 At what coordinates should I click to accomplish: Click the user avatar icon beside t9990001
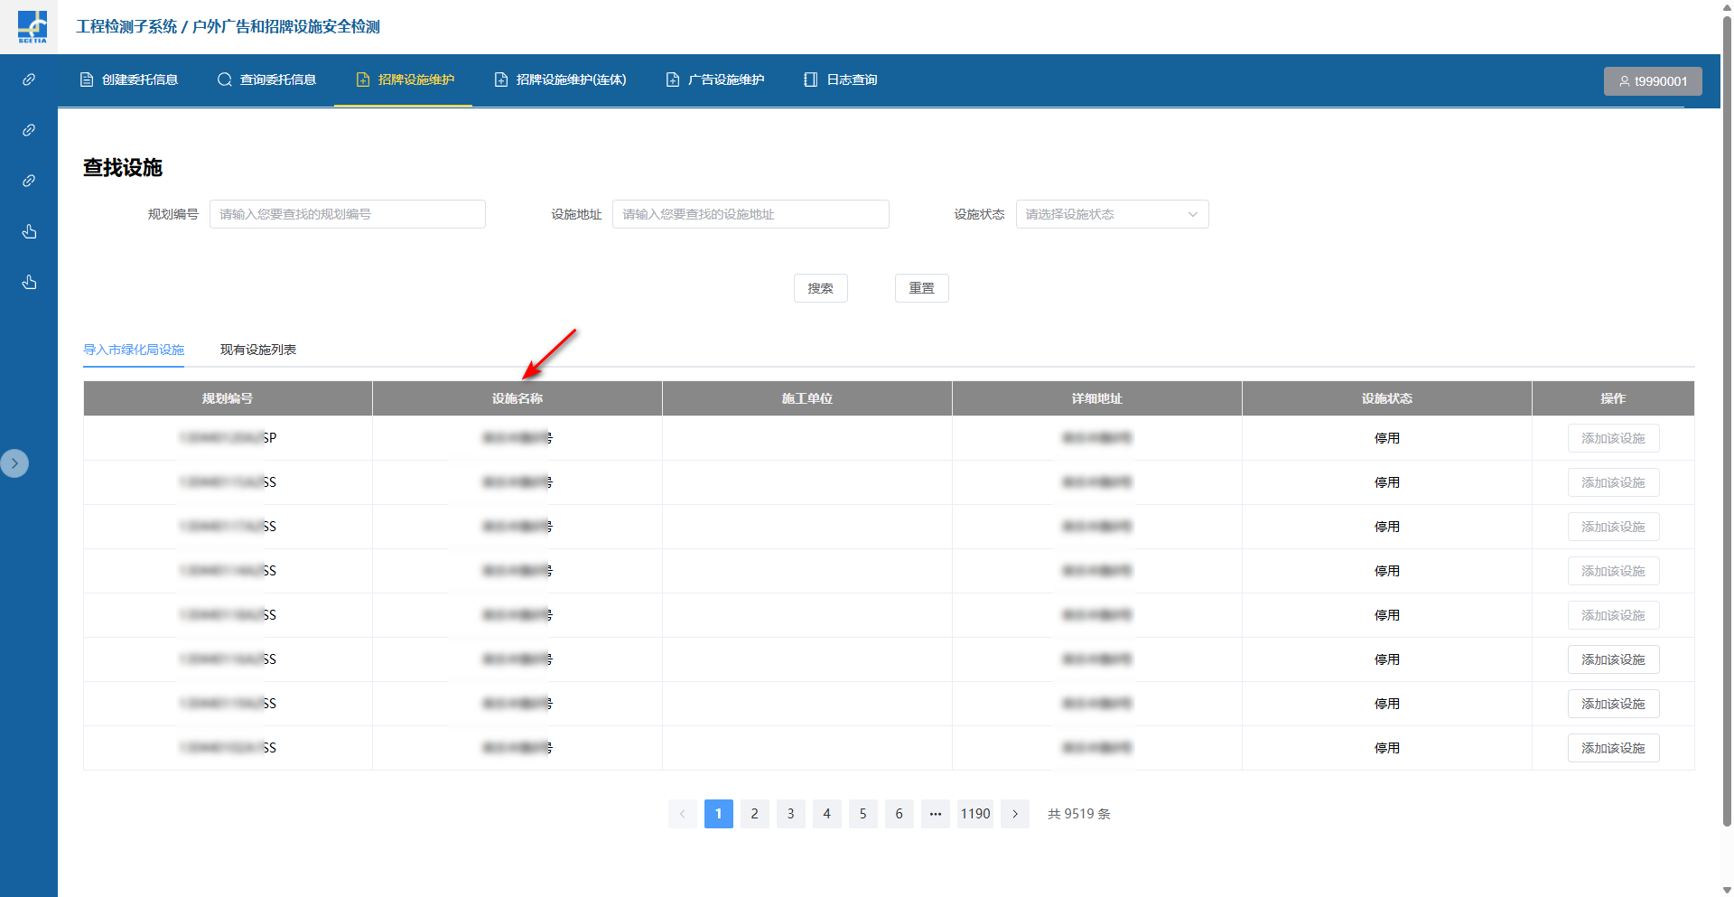1624,81
